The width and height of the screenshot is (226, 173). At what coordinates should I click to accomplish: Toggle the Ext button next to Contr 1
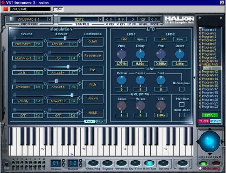(x=38, y=73)
